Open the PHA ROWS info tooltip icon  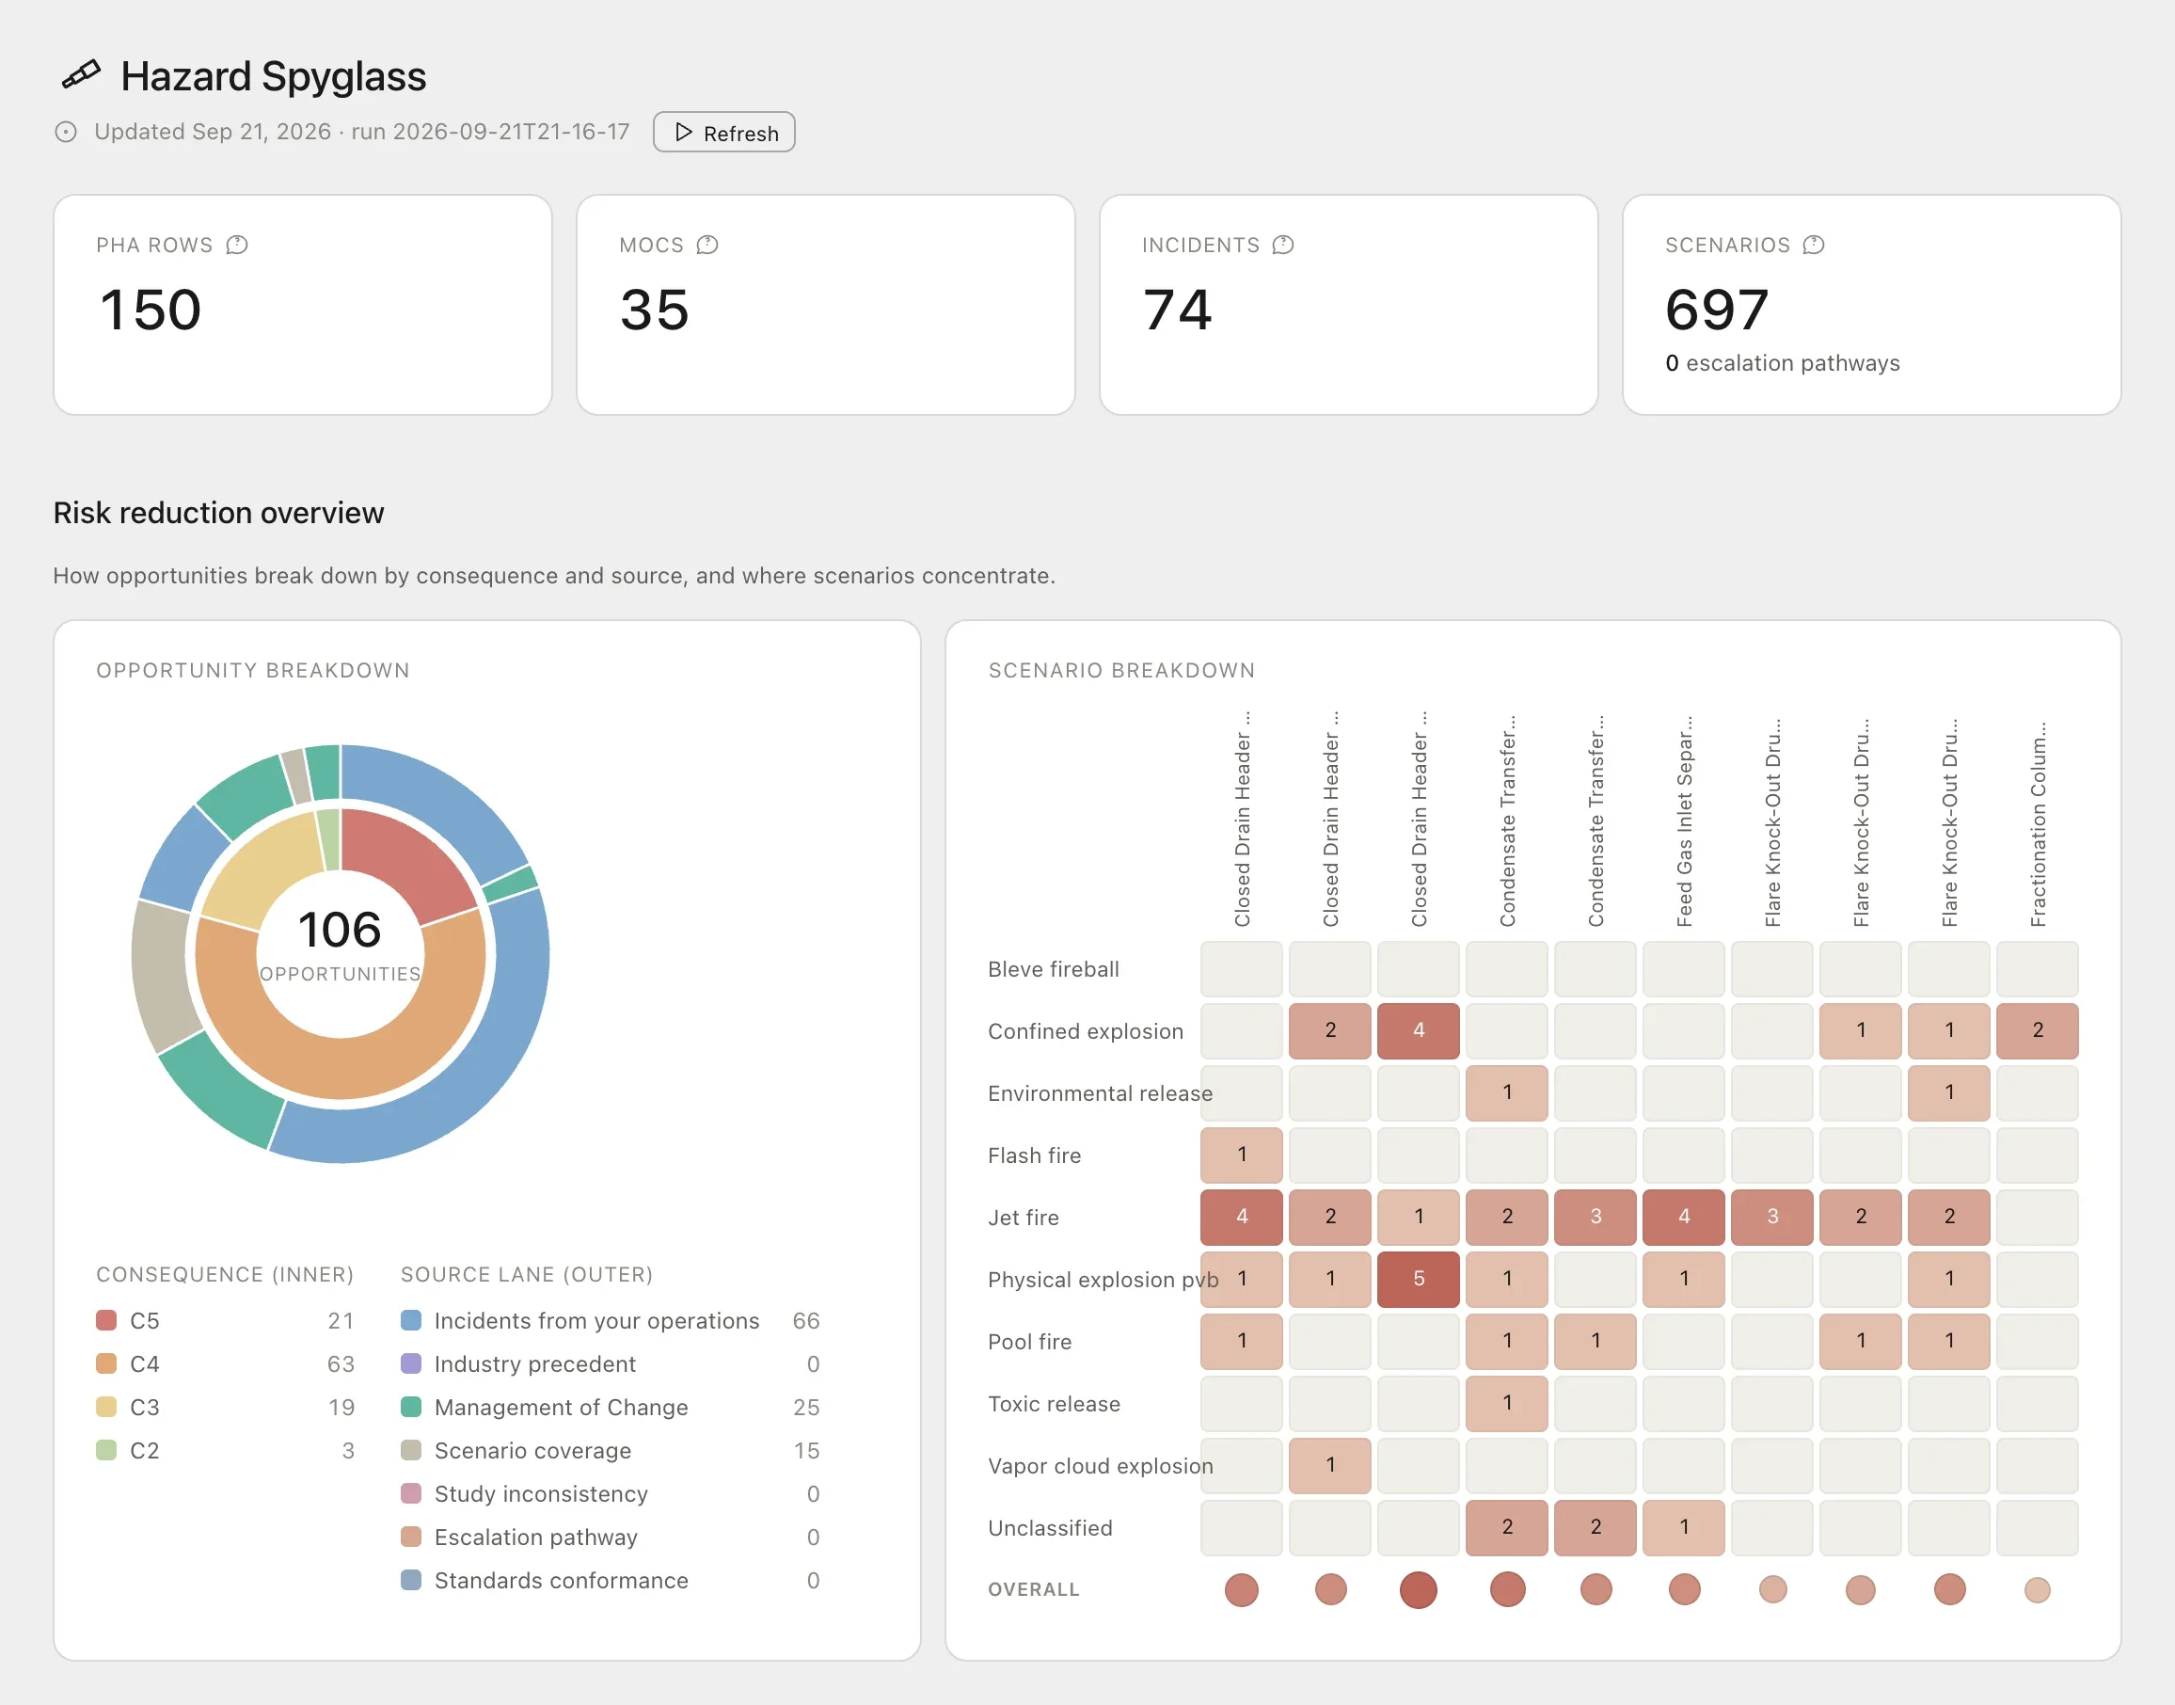pos(236,245)
